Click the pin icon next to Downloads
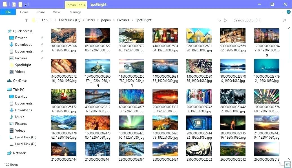The height and width of the screenshot is (168, 292). [x=42, y=45]
